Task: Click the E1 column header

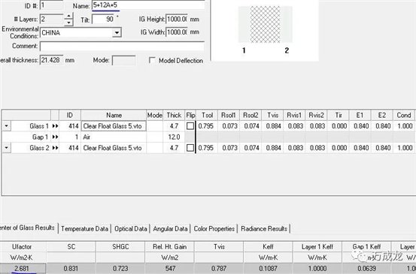Action: coord(360,115)
